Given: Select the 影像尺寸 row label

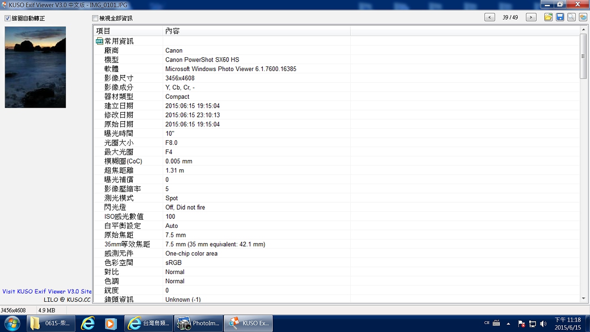Looking at the screenshot, I should click(x=118, y=78).
